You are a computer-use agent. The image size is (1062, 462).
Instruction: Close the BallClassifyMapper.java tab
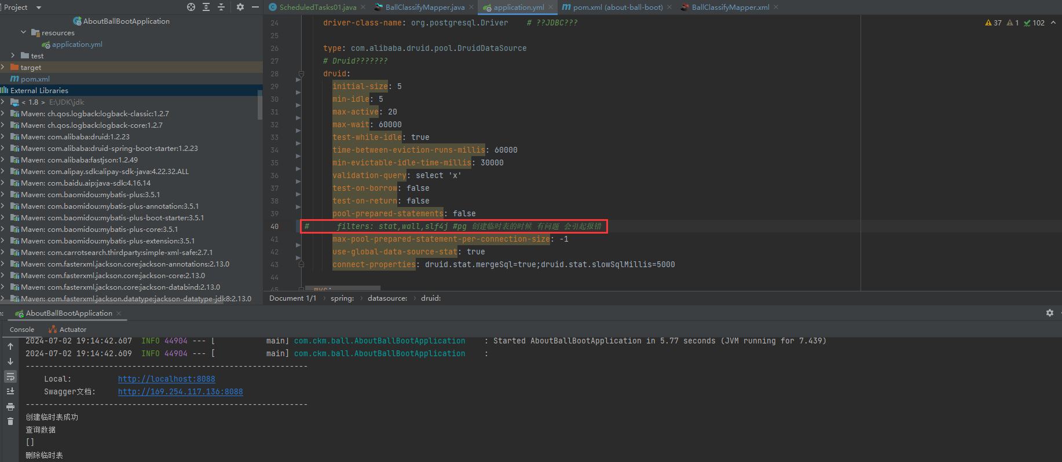pyautogui.click(x=471, y=8)
